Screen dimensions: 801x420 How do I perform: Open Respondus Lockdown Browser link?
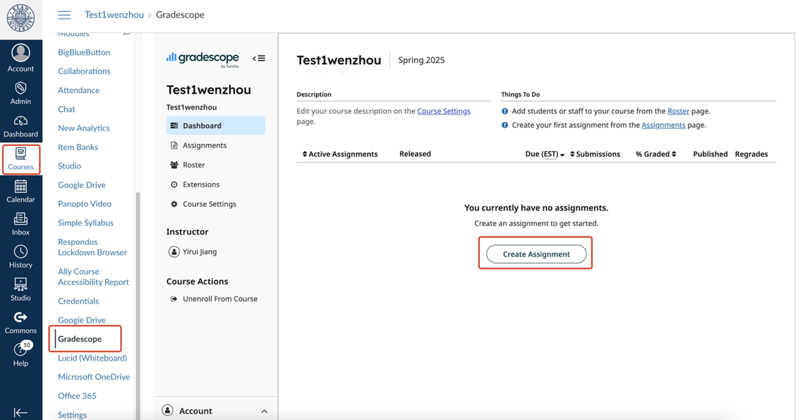(x=92, y=247)
